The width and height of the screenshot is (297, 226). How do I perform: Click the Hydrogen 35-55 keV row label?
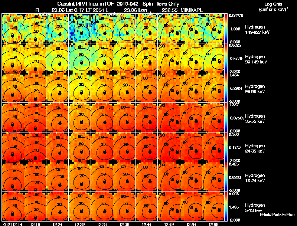pos(255,119)
